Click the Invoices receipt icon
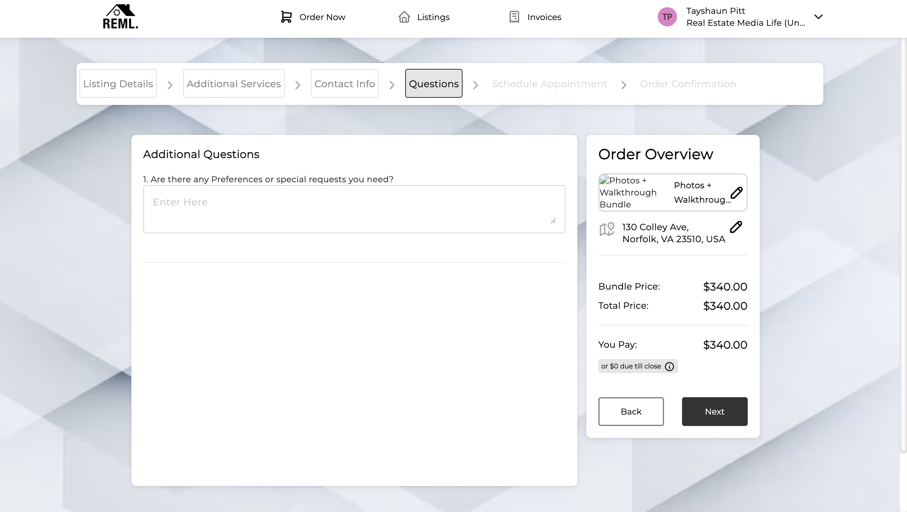907x512 pixels. [x=514, y=17]
